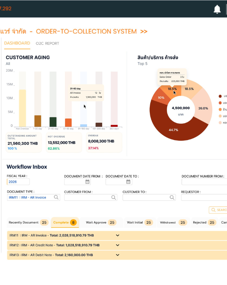Click the Recently Document count badge 25
The width and height of the screenshot is (227, 285).
(x=44, y=222)
